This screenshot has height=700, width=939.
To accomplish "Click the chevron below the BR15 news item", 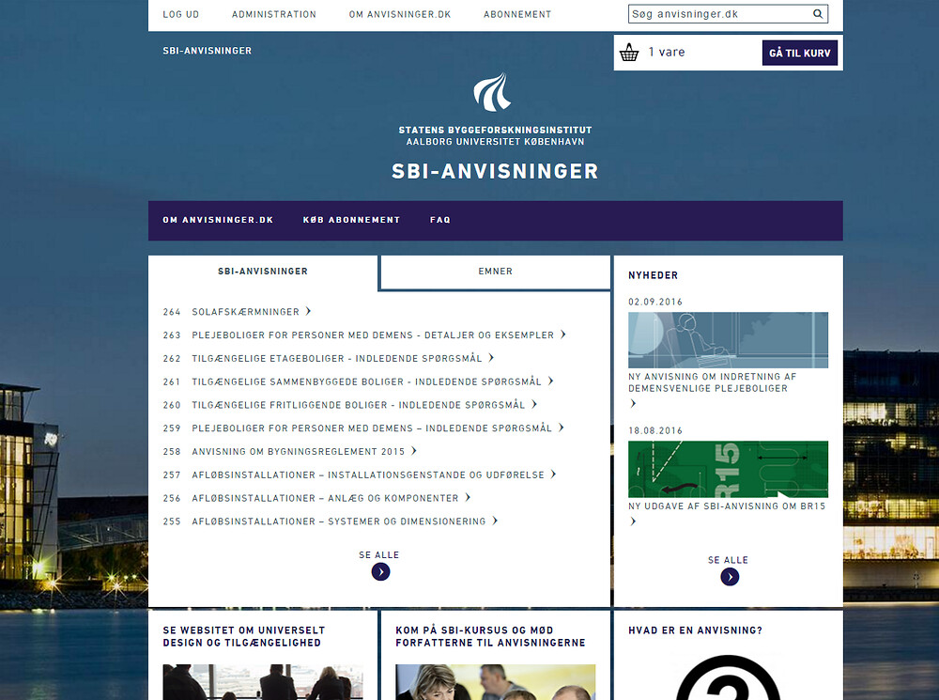I will [x=633, y=521].
